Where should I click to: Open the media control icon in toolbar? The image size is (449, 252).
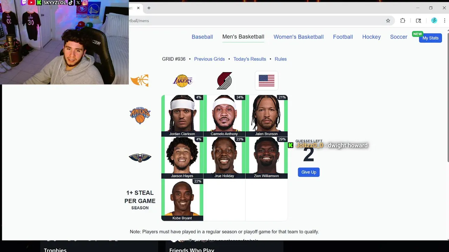tap(418, 21)
